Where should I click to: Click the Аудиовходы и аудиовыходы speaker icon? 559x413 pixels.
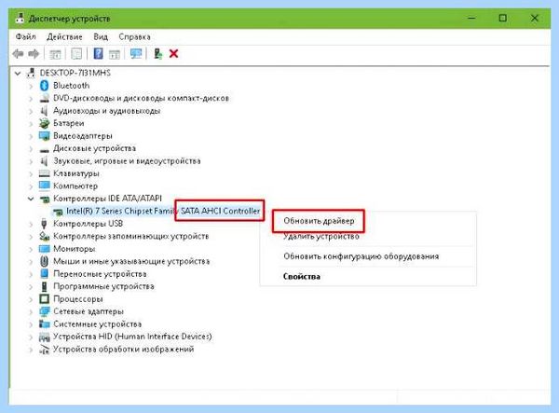click(44, 111)
